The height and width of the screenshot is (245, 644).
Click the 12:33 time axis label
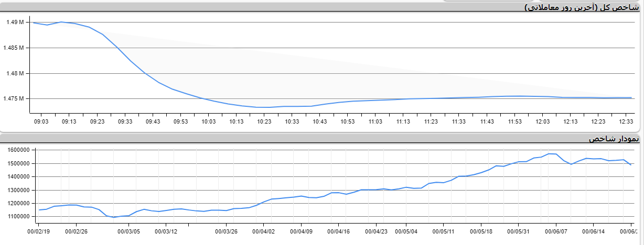626,121
